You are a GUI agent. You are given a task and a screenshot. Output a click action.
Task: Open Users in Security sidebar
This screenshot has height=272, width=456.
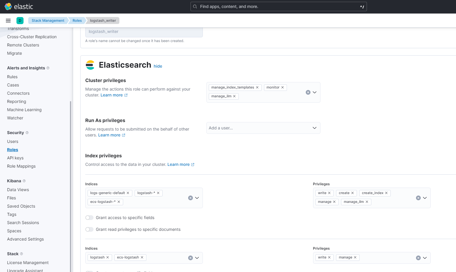[13, 141]
